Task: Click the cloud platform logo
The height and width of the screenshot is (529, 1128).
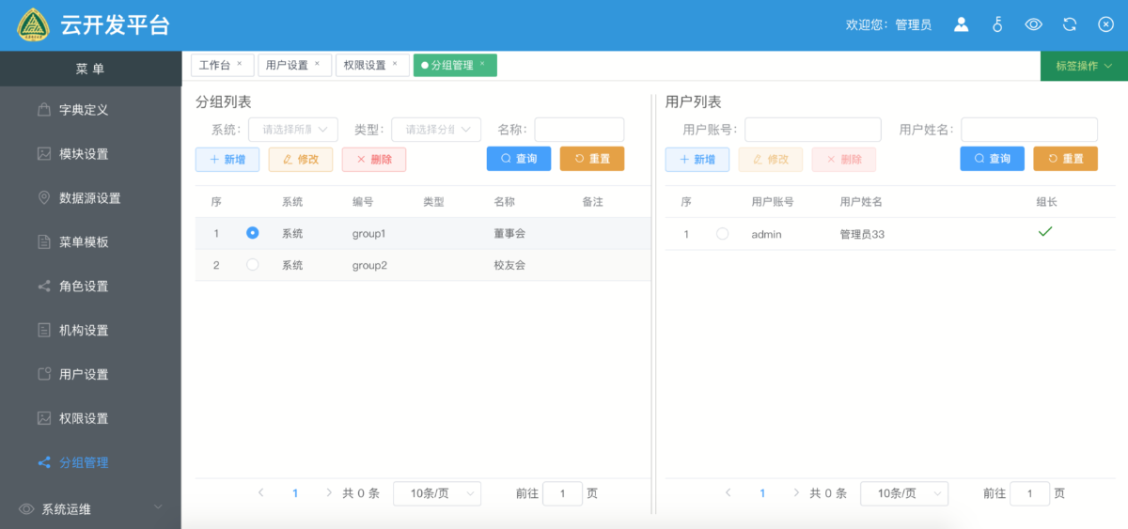Action: pyautogui.click(x=34, y=25)
